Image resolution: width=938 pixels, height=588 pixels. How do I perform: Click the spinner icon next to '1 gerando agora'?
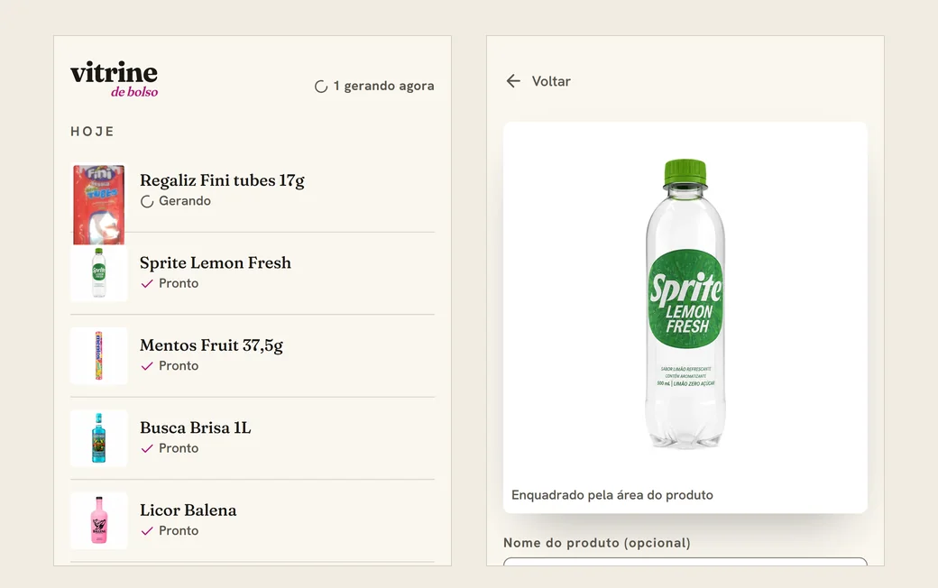pos(321,87)
